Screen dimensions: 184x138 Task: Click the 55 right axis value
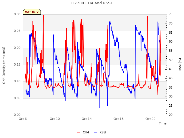170,51
